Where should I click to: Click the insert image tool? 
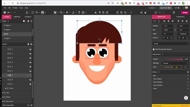[x=83, y=12]
